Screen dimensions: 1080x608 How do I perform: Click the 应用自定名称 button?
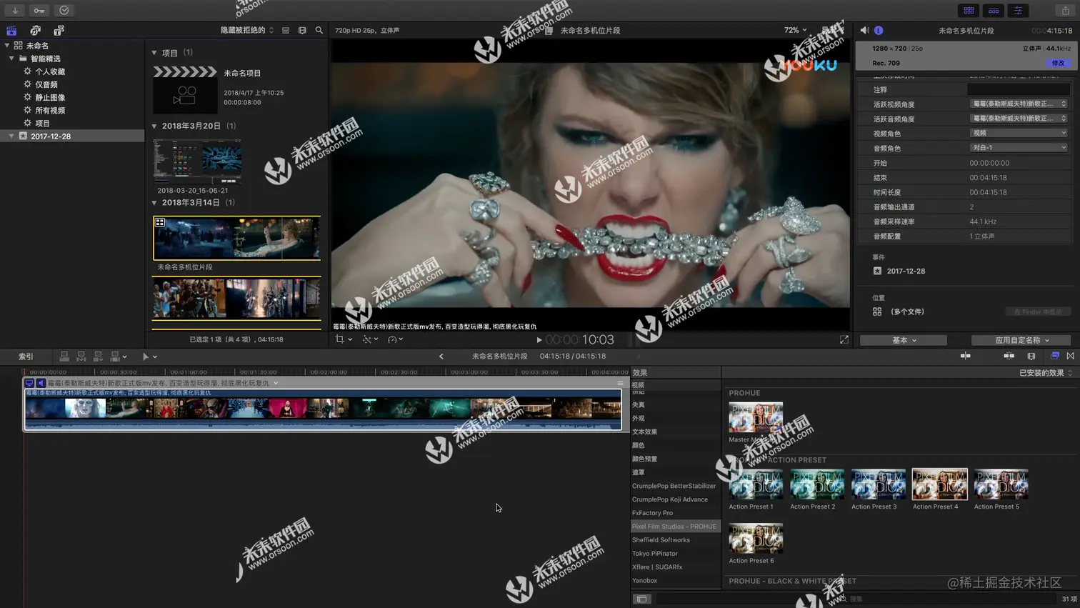[1021, 340]
